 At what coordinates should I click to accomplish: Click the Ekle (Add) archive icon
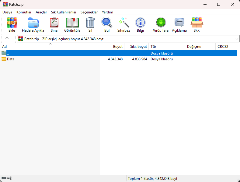(12, 23)
